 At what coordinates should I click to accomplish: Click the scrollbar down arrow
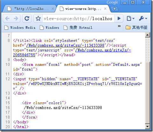click(147, 127)
